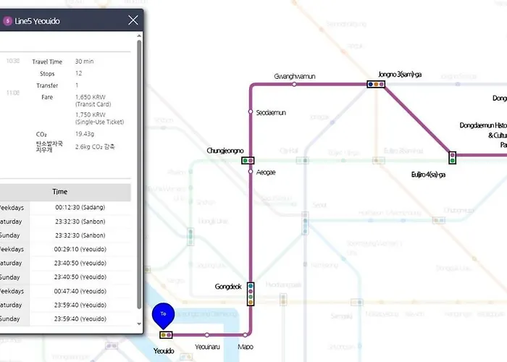Click the Transfer label

pos(47,85)
